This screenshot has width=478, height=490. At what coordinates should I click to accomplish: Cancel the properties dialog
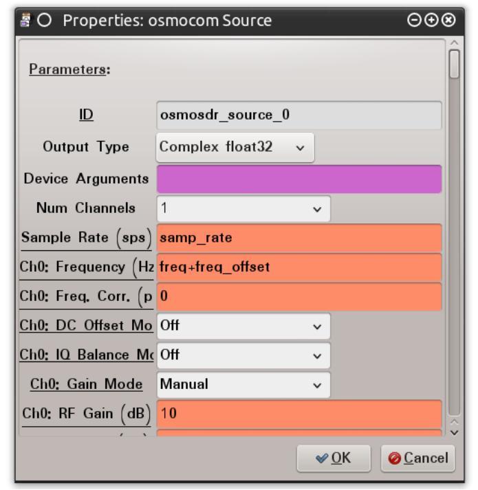(x=417, y=458)
